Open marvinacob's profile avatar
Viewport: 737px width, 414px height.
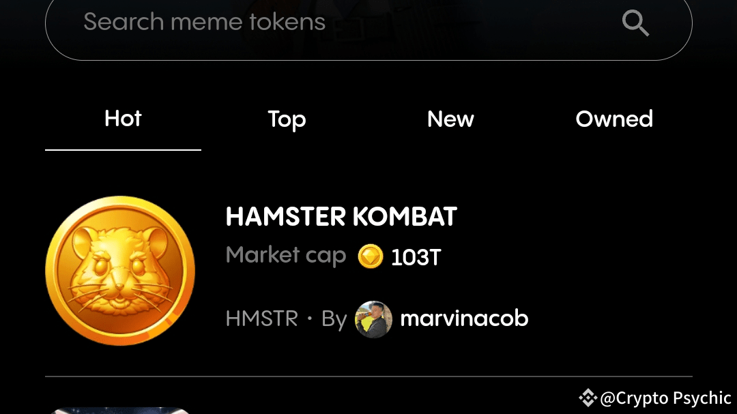point(374,320)
